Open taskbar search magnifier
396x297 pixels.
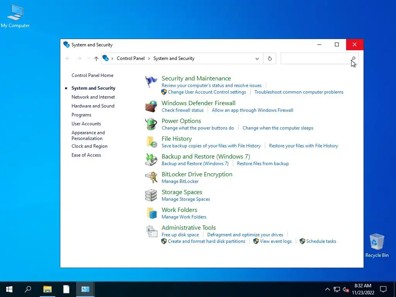click(28, 289)
